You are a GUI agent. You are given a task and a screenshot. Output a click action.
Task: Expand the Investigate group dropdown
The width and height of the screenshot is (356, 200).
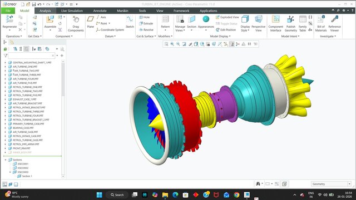(328, 36)
